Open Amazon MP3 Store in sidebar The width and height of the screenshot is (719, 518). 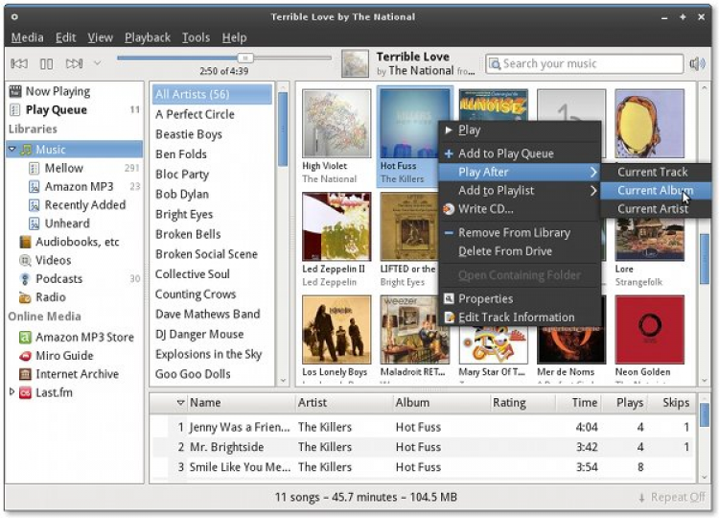tap(84, 337)
